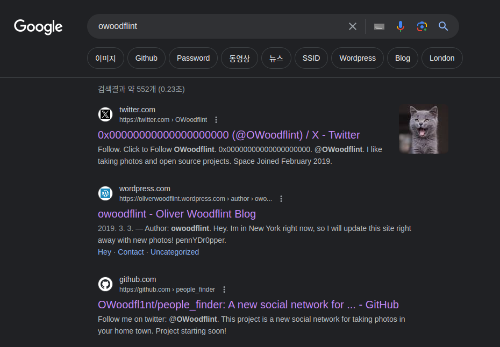Start voice search with microphone

pos(401,26)
